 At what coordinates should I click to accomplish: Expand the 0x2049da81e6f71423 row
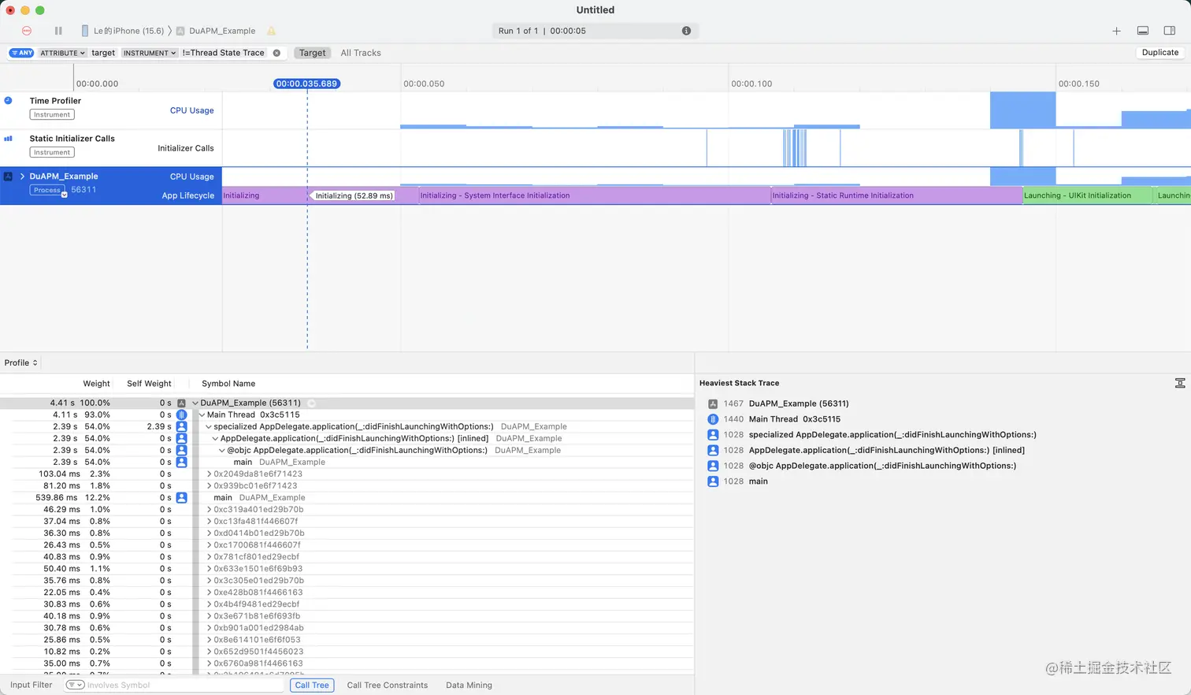pyautogui.click(x=209, y=474)
